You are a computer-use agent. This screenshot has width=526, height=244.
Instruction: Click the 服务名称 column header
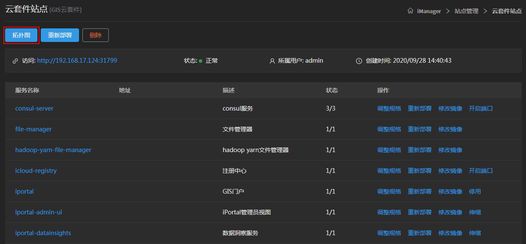click(x=27, y=90)
